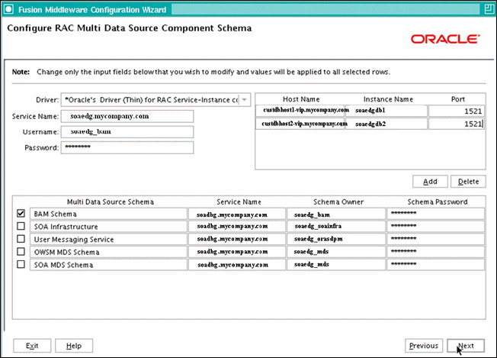Check the SOA Infrastructure checkbox

(x=21, y=226)
